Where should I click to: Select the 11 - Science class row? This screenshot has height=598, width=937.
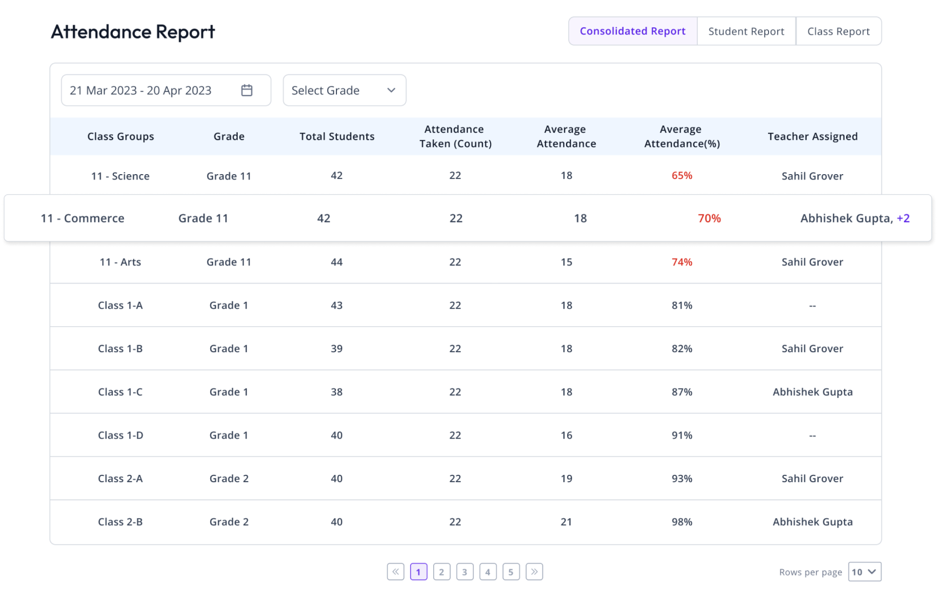[x=120, y=176]
